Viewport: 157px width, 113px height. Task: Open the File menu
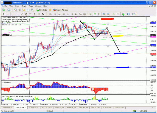coord(6,6)
